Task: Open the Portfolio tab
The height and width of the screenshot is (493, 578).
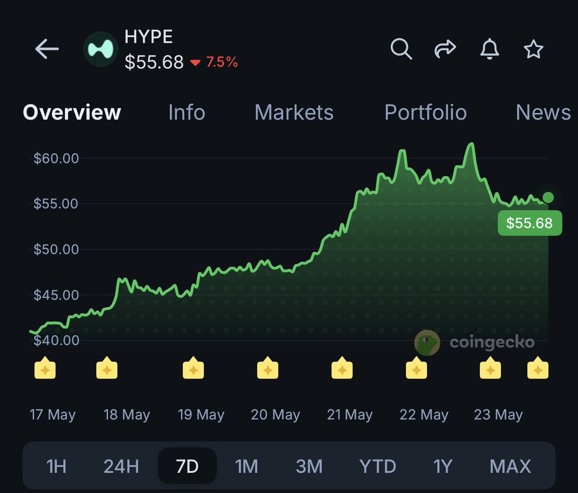Action: (x=425, y=112)
